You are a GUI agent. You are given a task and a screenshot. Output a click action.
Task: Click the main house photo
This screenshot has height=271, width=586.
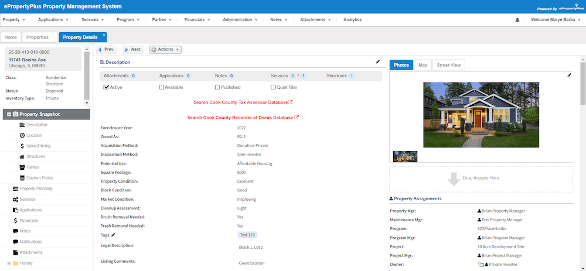click(481, 115)
